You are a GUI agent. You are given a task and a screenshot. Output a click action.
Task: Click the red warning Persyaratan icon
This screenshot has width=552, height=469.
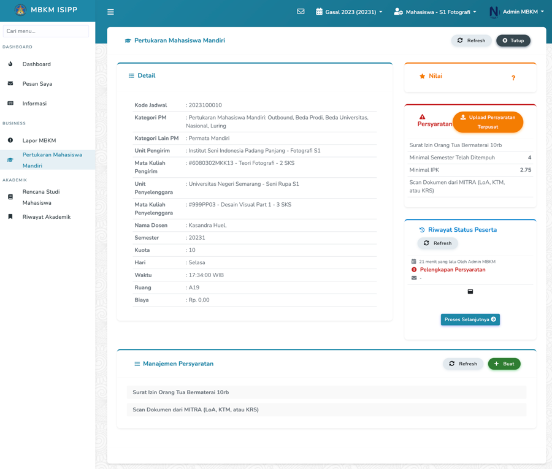click(x=422, y=116)
